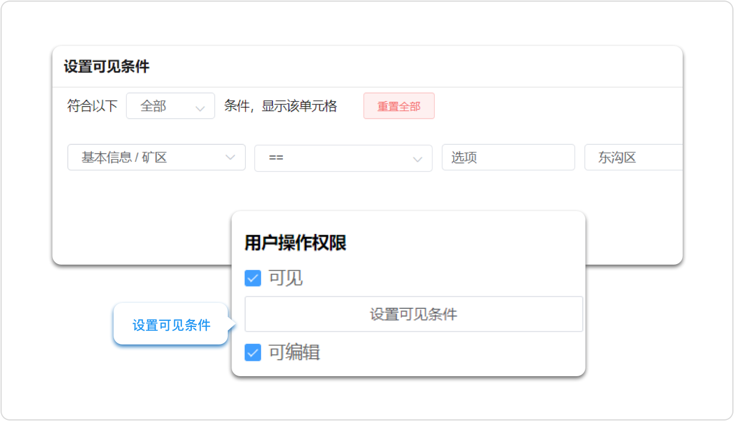This screenshot has width=734, height=421.
Task: Click the 东沟区 value field
Action: pos(634,157)
